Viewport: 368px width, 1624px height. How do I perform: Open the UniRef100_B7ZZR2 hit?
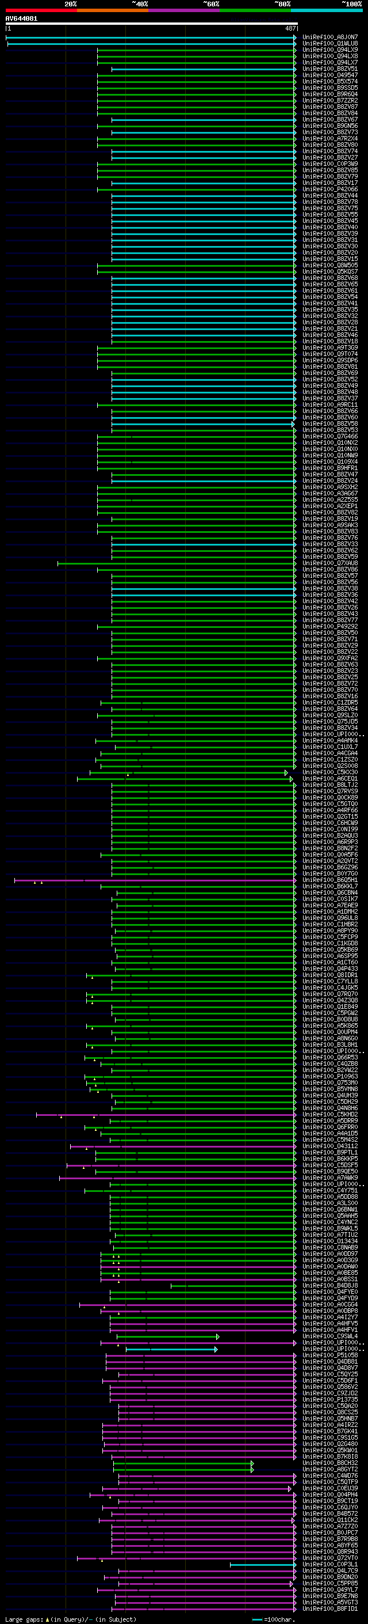pos(329,101)
